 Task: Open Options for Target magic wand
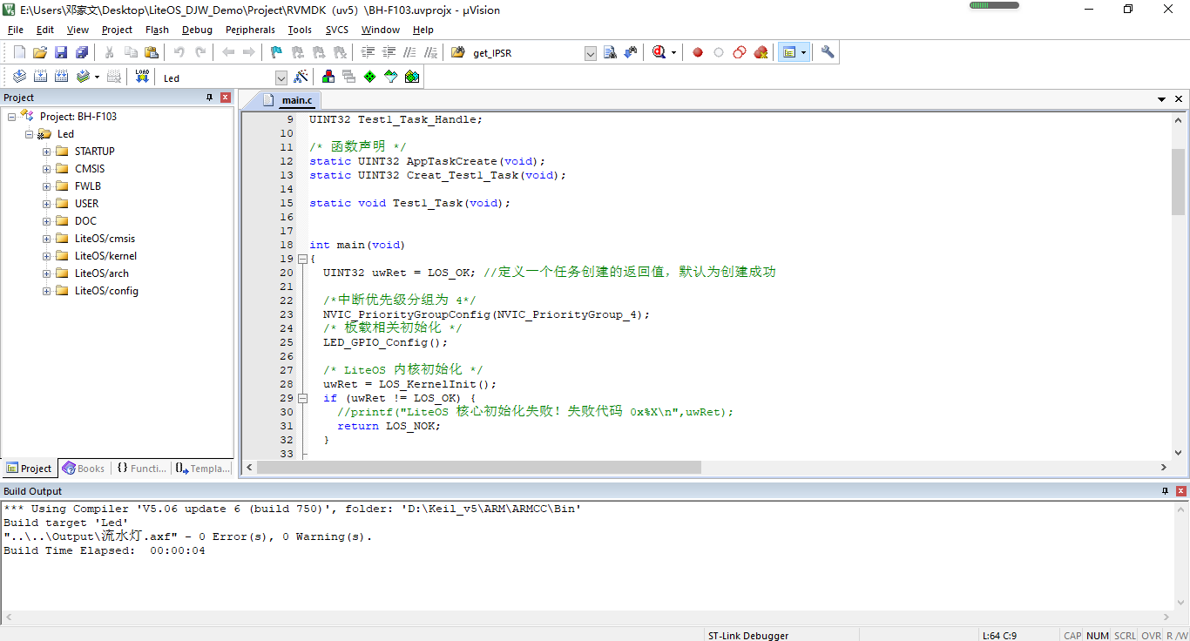pos(301,77)
